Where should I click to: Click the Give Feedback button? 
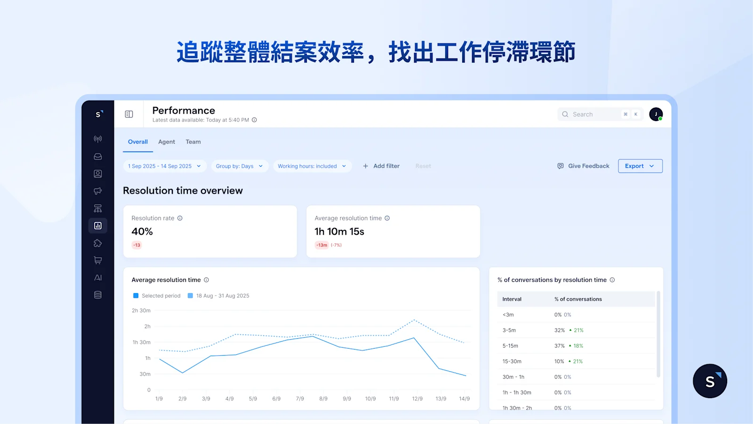[x=583, y=166]
